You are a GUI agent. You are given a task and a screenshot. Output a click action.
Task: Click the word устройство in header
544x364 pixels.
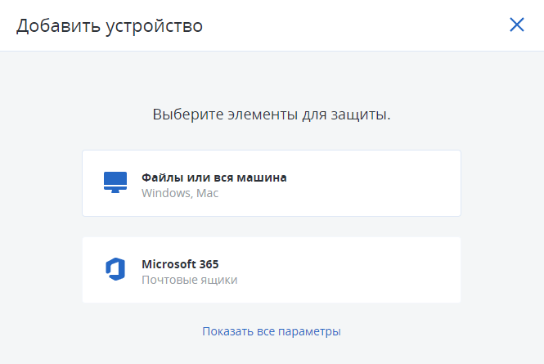[155, 26]
